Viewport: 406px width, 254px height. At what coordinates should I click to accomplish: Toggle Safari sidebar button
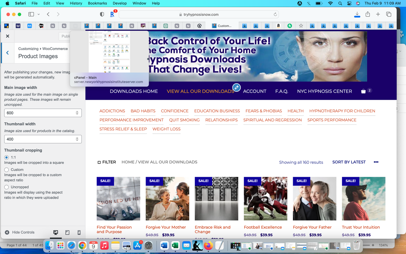tap(31, 14)
